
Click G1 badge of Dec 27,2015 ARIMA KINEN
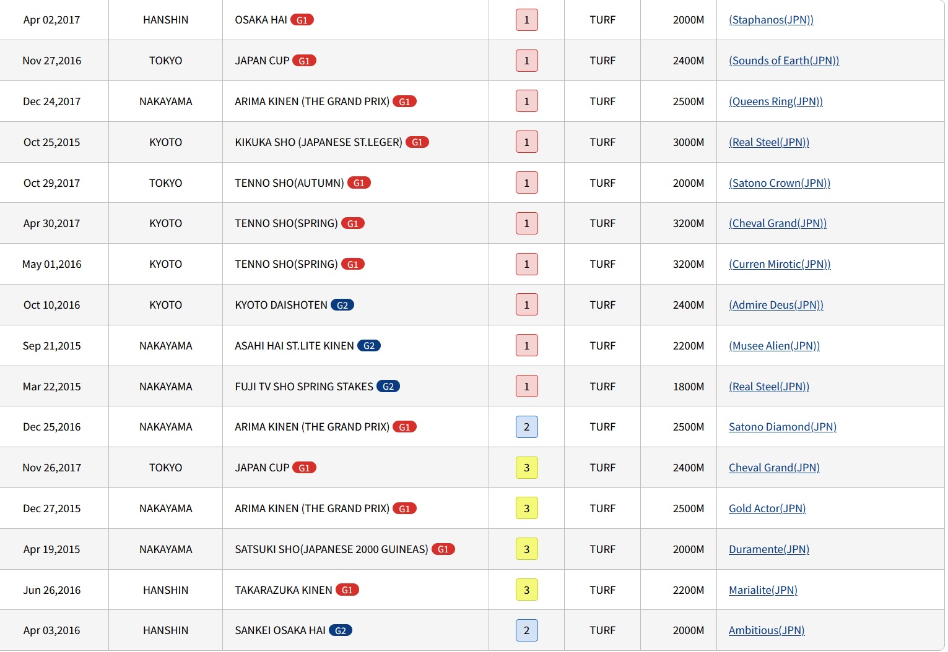click(x=404, y=508)
